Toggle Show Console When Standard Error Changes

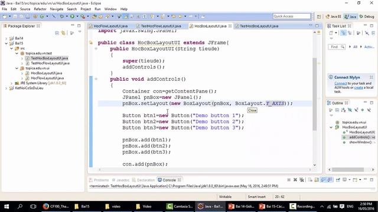pyautogui.click(x=330, y=180)
